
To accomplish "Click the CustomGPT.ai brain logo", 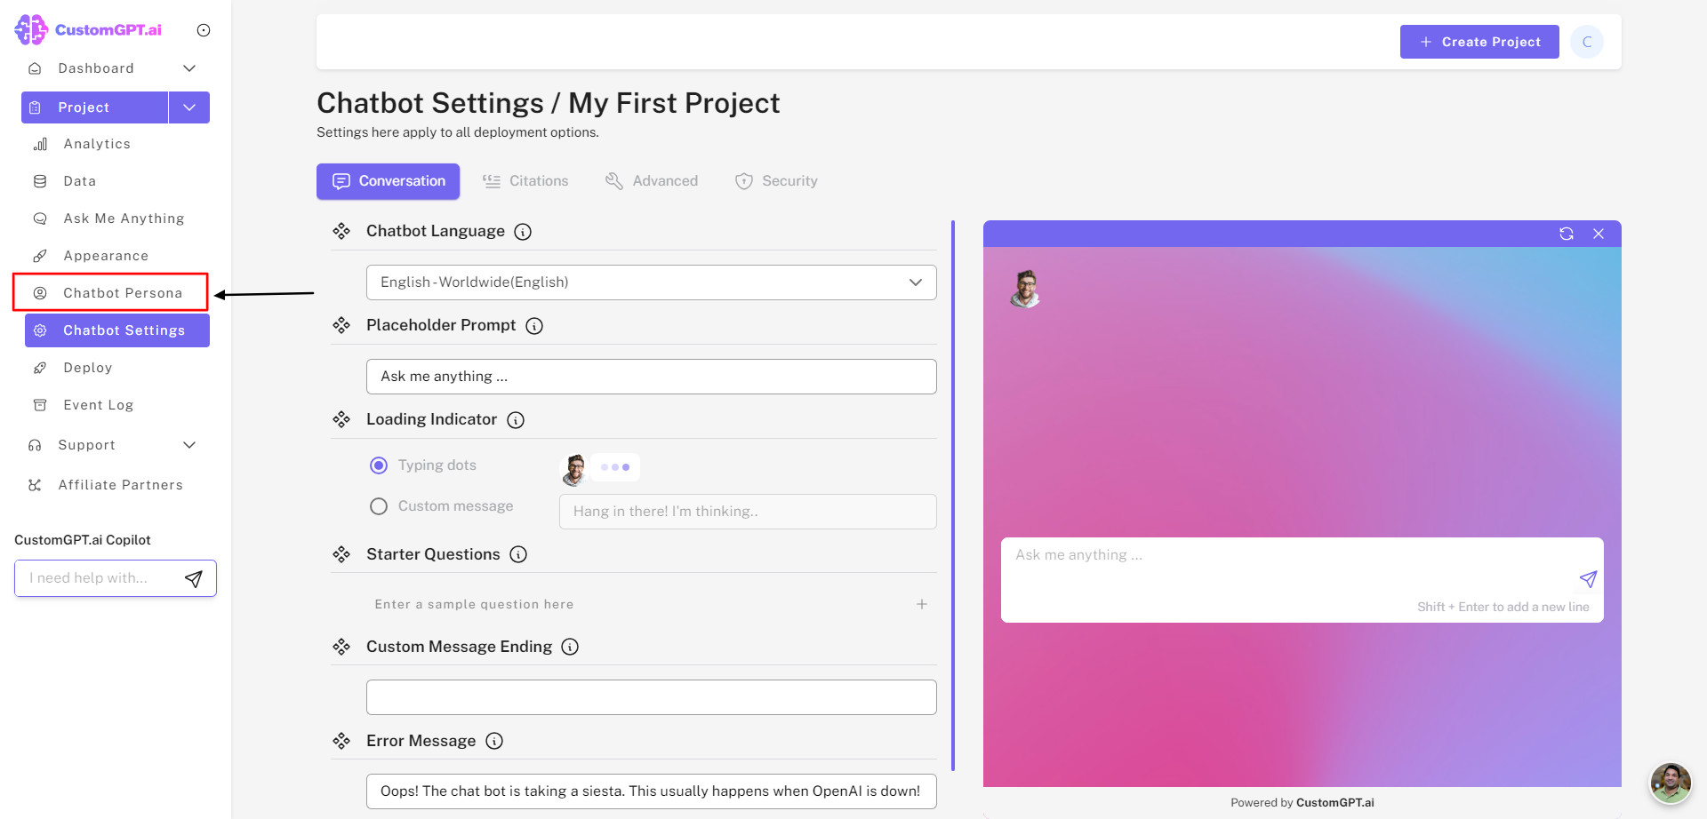I will 31,29.
